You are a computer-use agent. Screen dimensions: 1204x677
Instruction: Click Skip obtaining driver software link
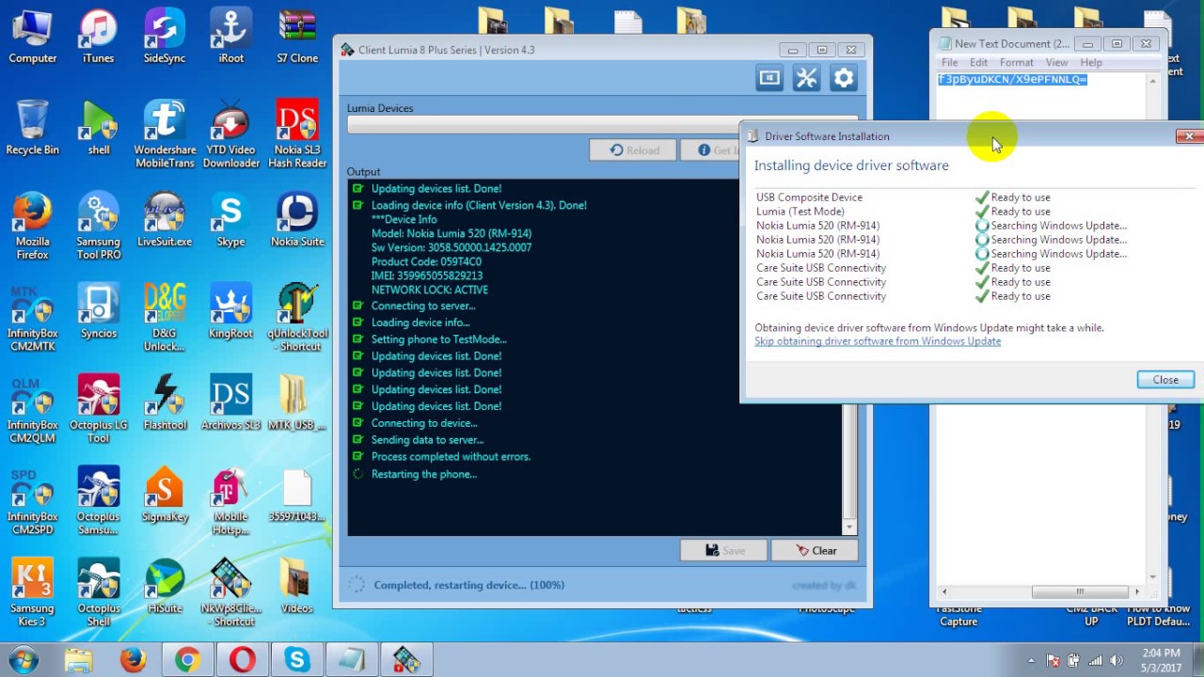pos(878,341)
